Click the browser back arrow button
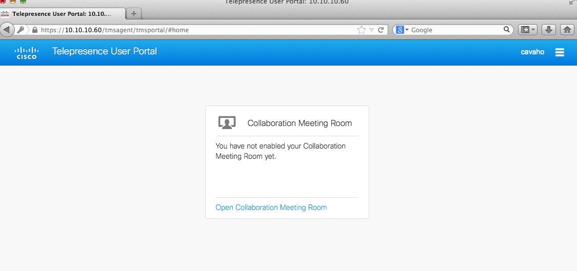 pos(7,30)
